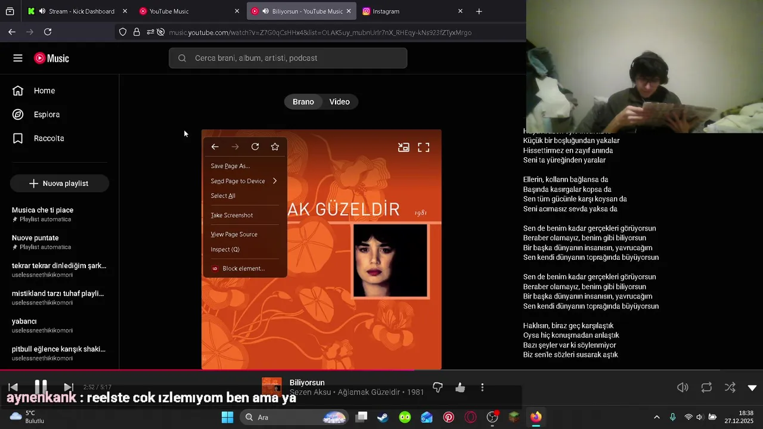
Task: Choose Inspect (Q) from context menu
Action: click(x=244, y=250)
